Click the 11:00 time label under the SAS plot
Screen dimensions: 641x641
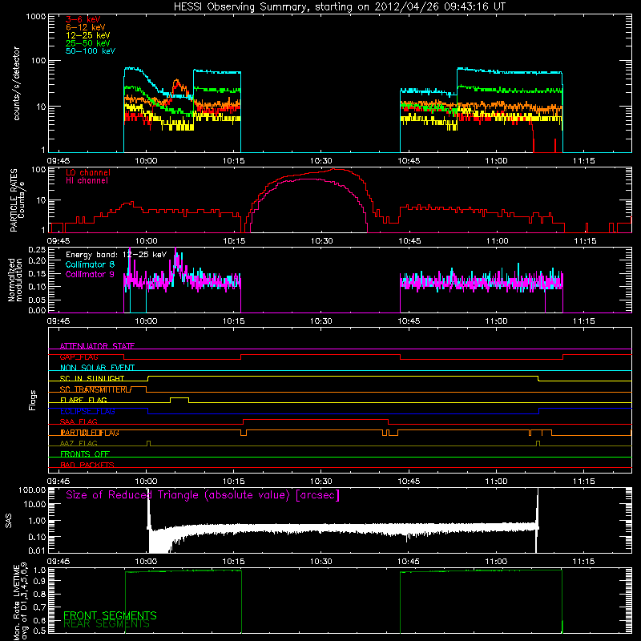pyautogui.click(x=496, y=562)
